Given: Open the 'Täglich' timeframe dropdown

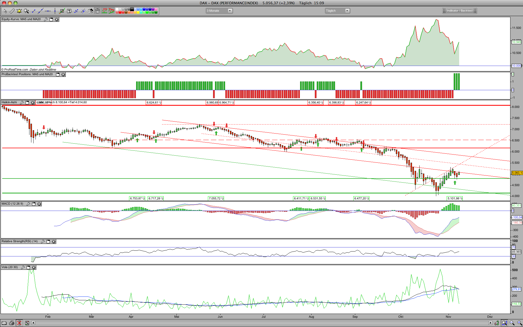Looking at the screenshot, I should (x=337, y=11).
